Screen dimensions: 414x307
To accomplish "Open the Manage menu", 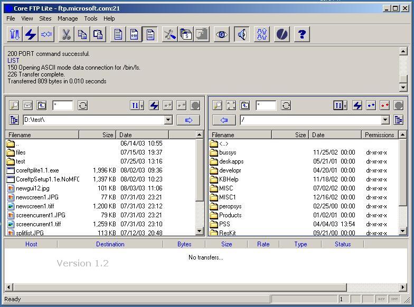I will pos(68,18).
